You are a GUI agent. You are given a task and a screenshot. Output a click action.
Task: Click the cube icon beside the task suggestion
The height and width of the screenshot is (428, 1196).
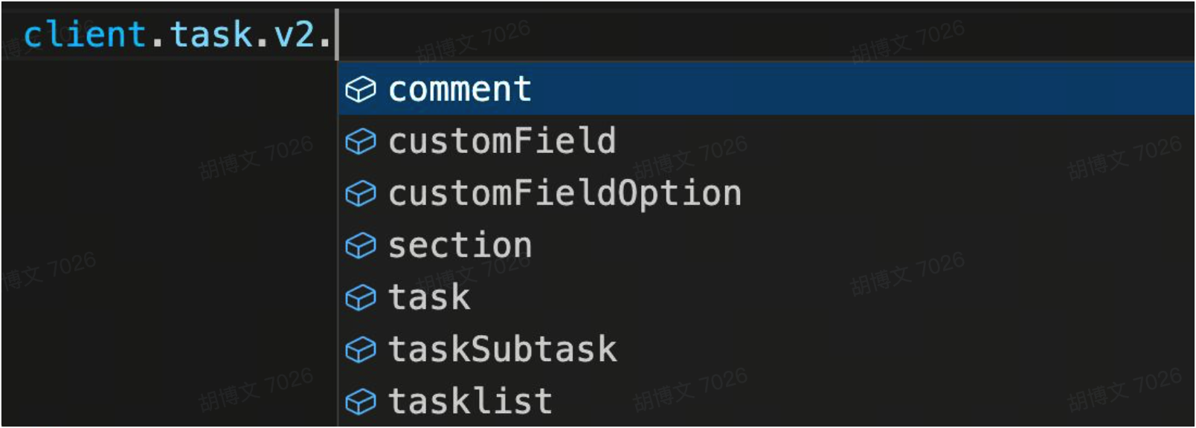tap(361, 298)
